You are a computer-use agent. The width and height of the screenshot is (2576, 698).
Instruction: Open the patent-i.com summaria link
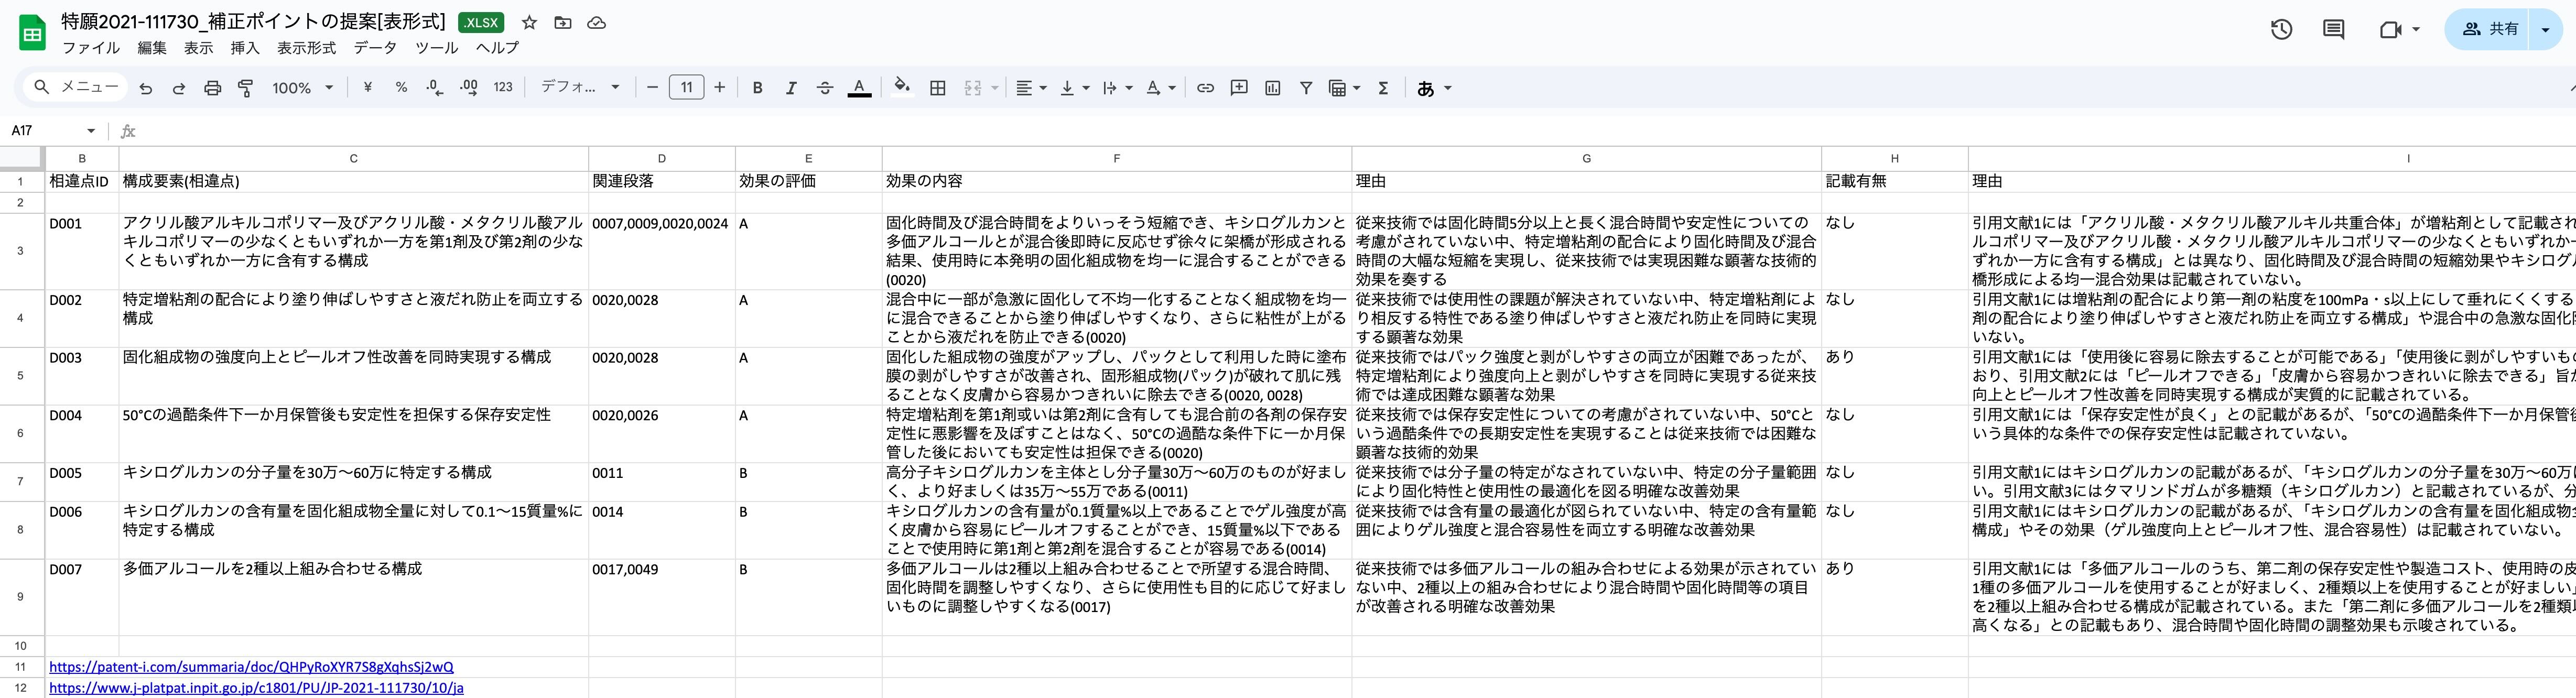click(x=251, y=667)
